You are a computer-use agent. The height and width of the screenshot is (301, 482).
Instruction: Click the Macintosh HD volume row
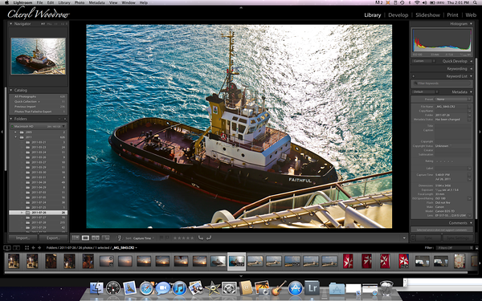coord(38,126)
